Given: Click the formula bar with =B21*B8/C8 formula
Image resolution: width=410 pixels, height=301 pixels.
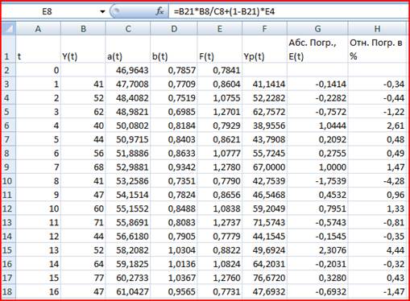Looking at the screenshot, I should 288,11.
